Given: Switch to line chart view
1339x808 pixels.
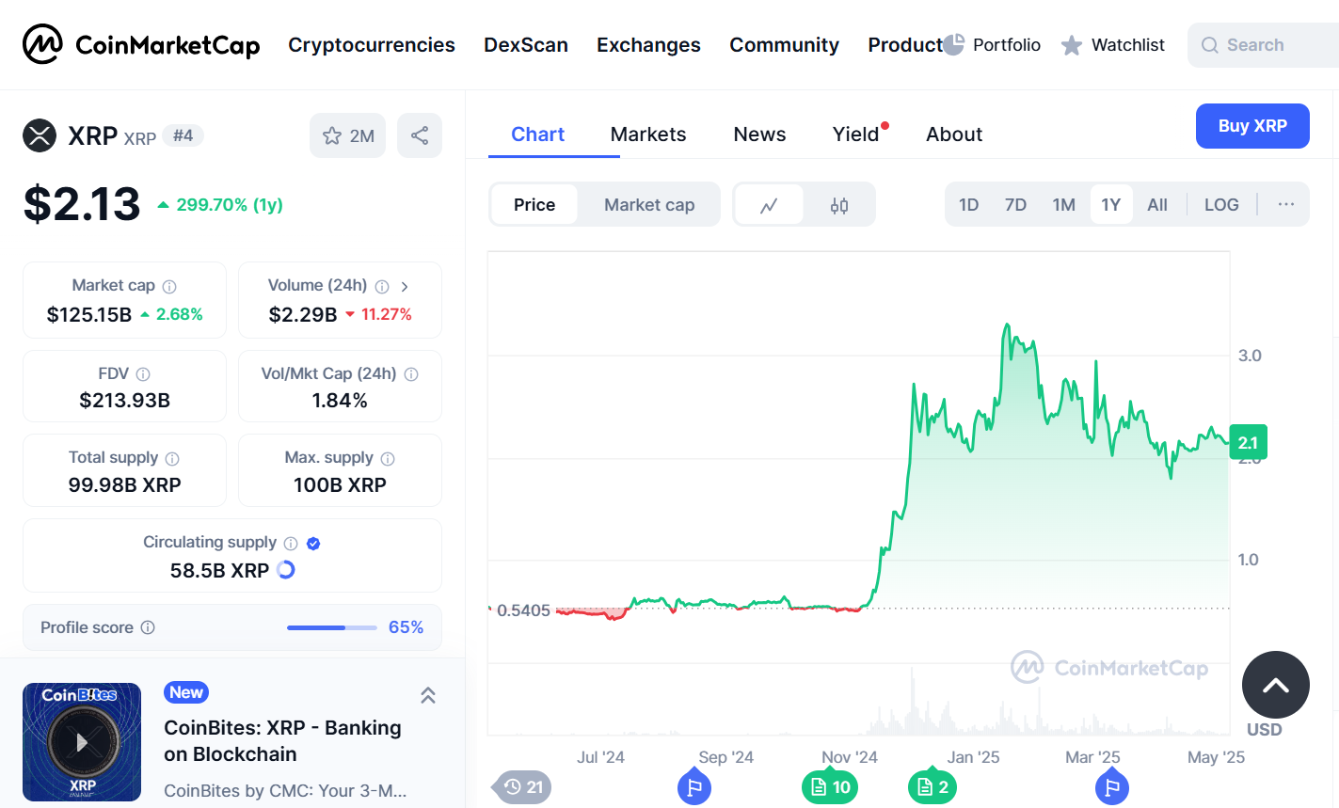Looking at the screenshot, I should click(x=769, y=205).
